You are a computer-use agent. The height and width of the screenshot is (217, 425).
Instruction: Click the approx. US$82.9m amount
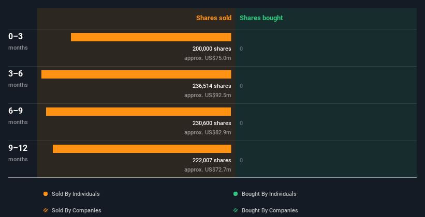pos(208,133)
